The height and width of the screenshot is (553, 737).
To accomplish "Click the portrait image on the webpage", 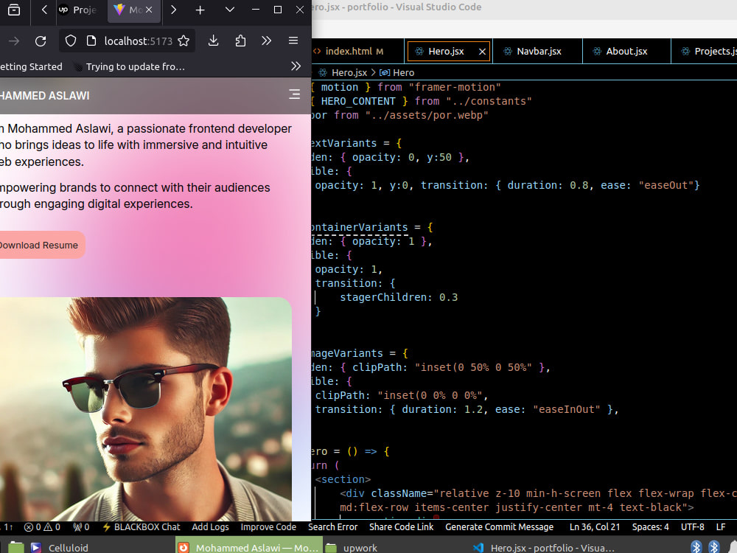I will [146, 409].
